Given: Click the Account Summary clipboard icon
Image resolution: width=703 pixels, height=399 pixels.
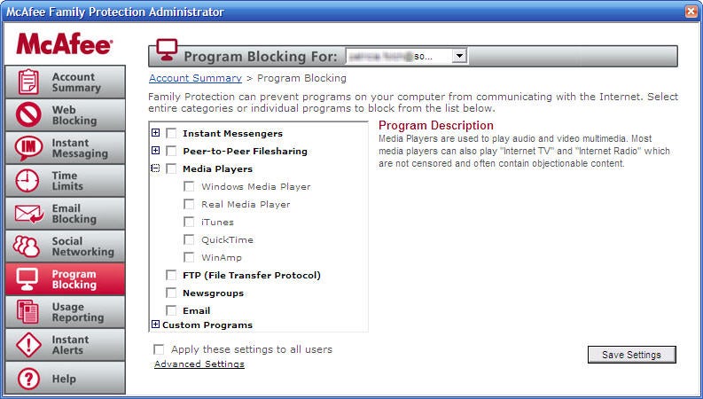Looking at the screenshot, I should [28, 82].
